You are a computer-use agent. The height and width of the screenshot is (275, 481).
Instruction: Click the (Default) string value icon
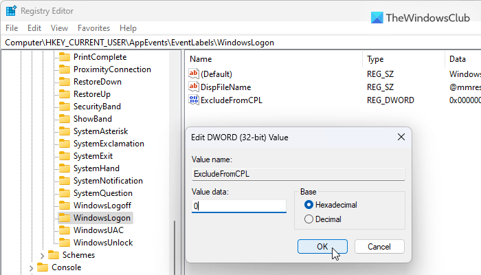pos(194,74)
